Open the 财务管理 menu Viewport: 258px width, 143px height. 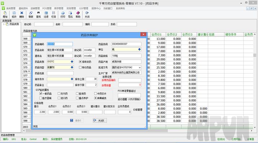[x=71, y=8]
